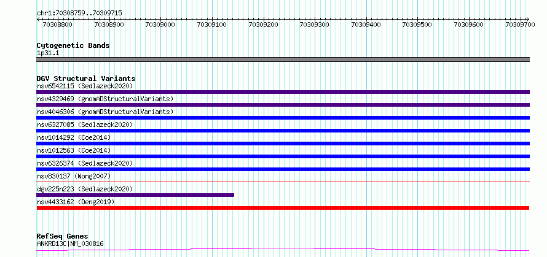
Task: Click the magenta ANKRD13C gene line
Action: [x=283, y=249]
